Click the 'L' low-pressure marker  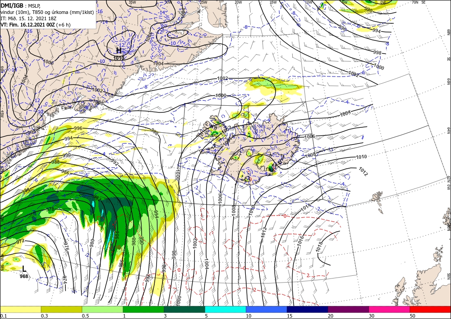(24, 269)
